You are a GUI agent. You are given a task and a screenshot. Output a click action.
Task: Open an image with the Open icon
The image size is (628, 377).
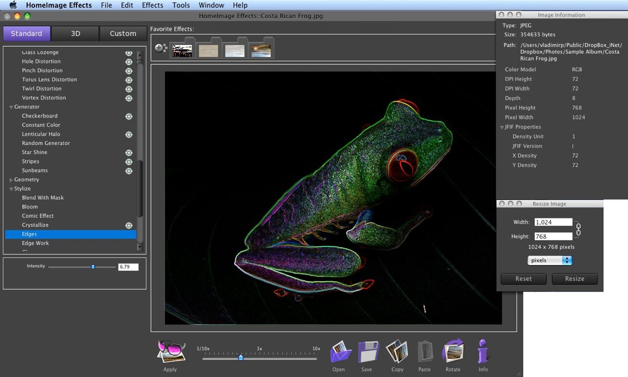pyautogui.click(x=339, y=352)
